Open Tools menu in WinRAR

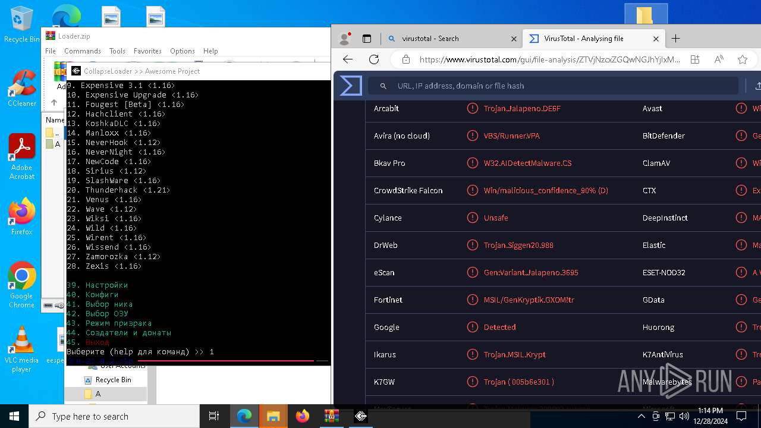pyautogui.click(x=117, y=51)
